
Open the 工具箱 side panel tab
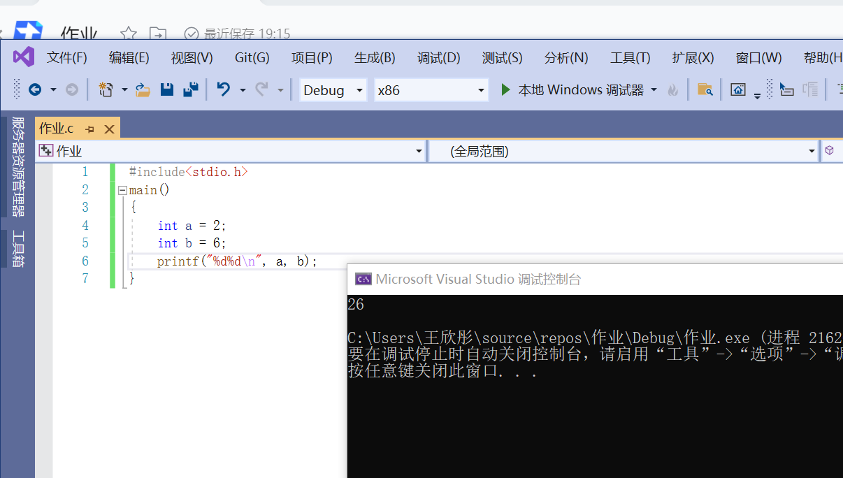coord(19,249)
